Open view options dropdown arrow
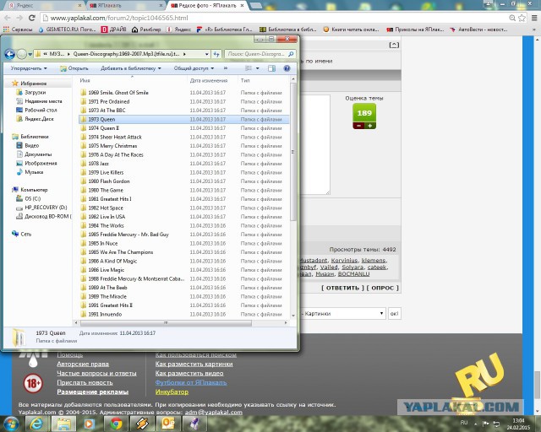The height and width of the screenshot is (432, 541). [257, 68]
